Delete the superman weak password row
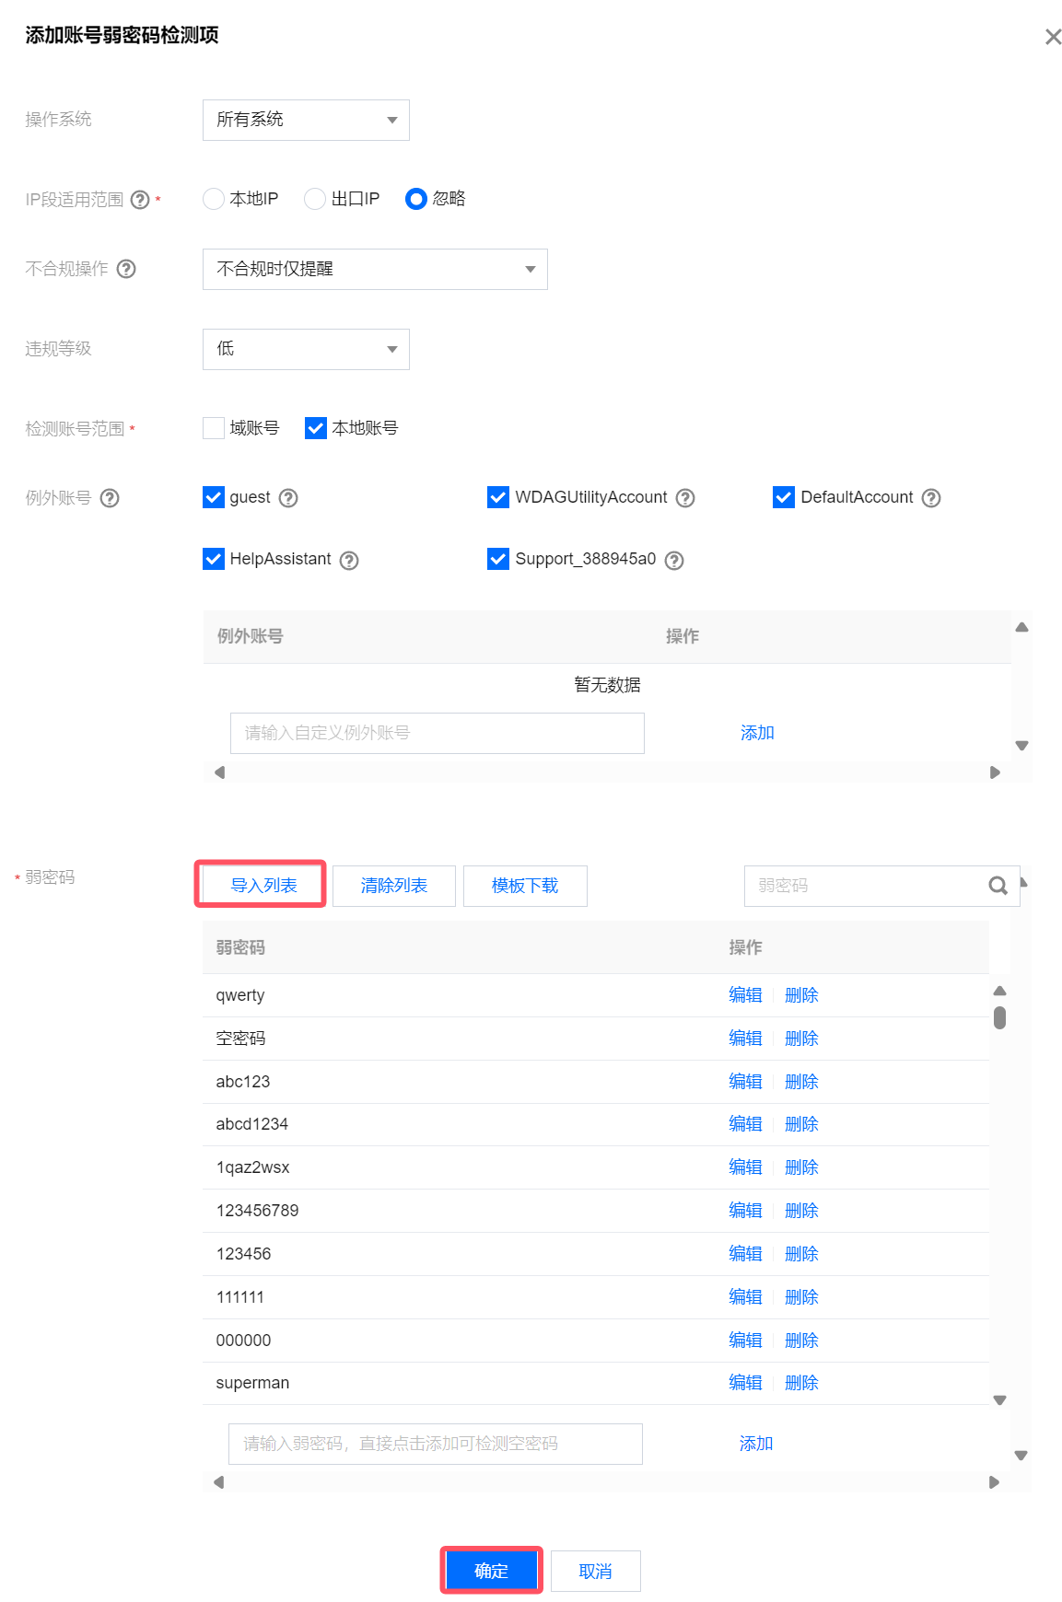This screenshot has width=1062, height=1602. [x=801, y=1383]
